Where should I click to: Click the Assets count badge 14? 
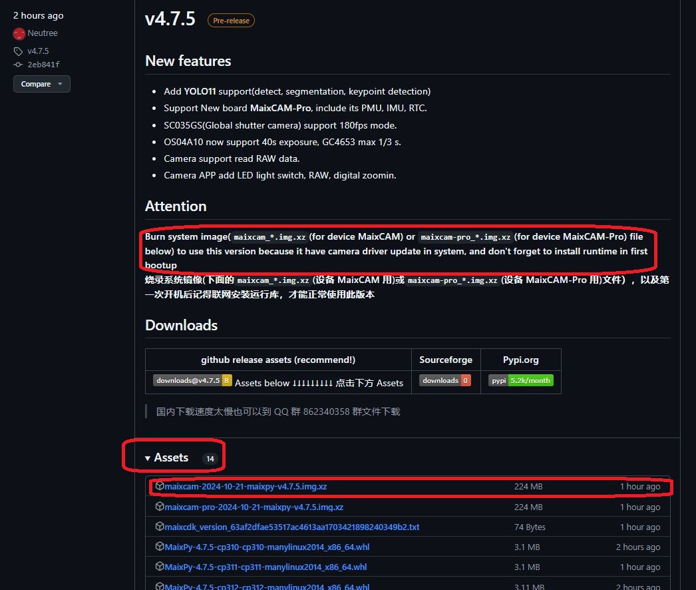click(210, 459)
